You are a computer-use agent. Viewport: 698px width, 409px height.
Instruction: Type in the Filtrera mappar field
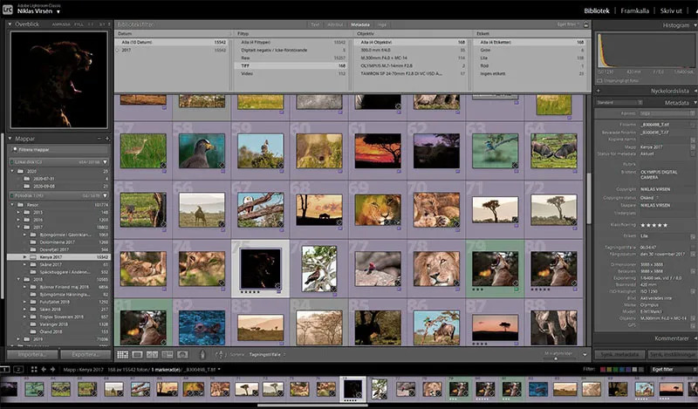point(60,150)
